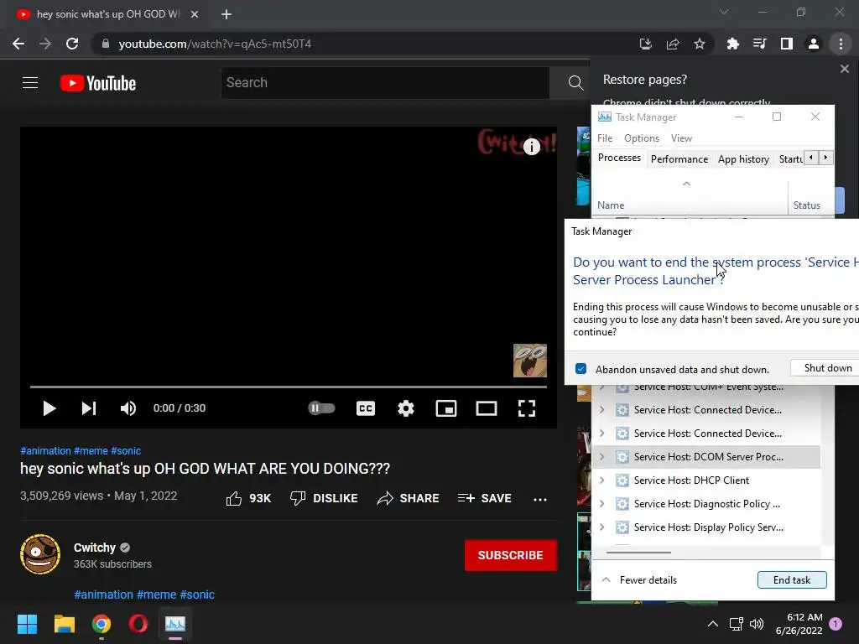Select the Processes tab in Task Manager
The height and width of the screenshot is (644, 859).
(x=619, y=158)
